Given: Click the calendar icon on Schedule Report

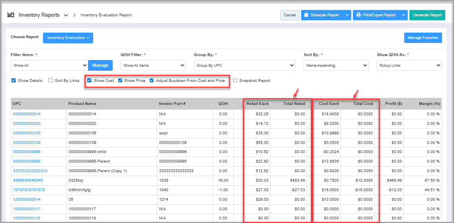Looking at the screenshot, I should [306, 15].
